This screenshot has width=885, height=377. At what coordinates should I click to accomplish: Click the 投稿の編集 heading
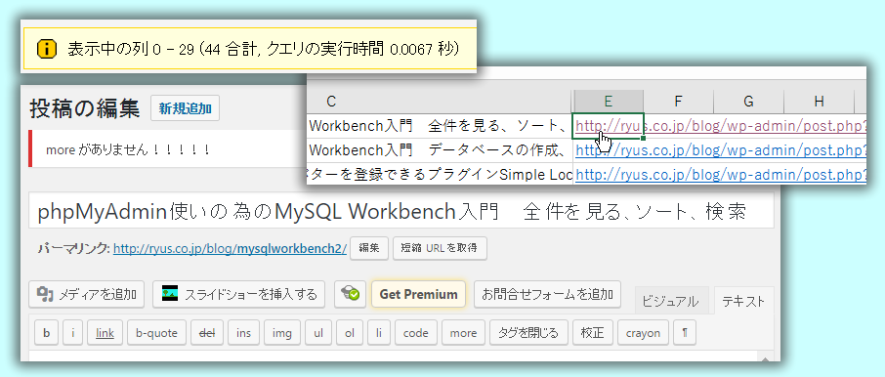click(x=84, y=108)
